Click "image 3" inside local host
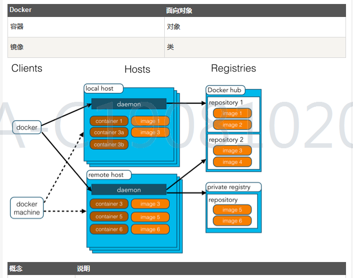 pos(150,132)
